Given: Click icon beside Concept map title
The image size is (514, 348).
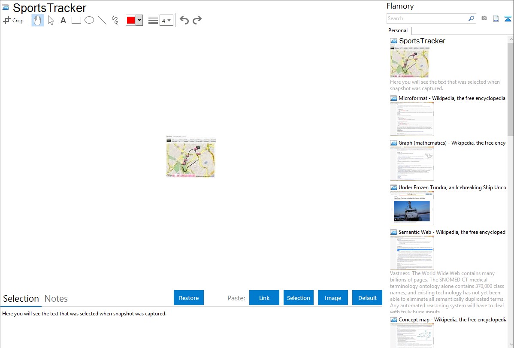Looking at the screenshot, I should point(393,320).
